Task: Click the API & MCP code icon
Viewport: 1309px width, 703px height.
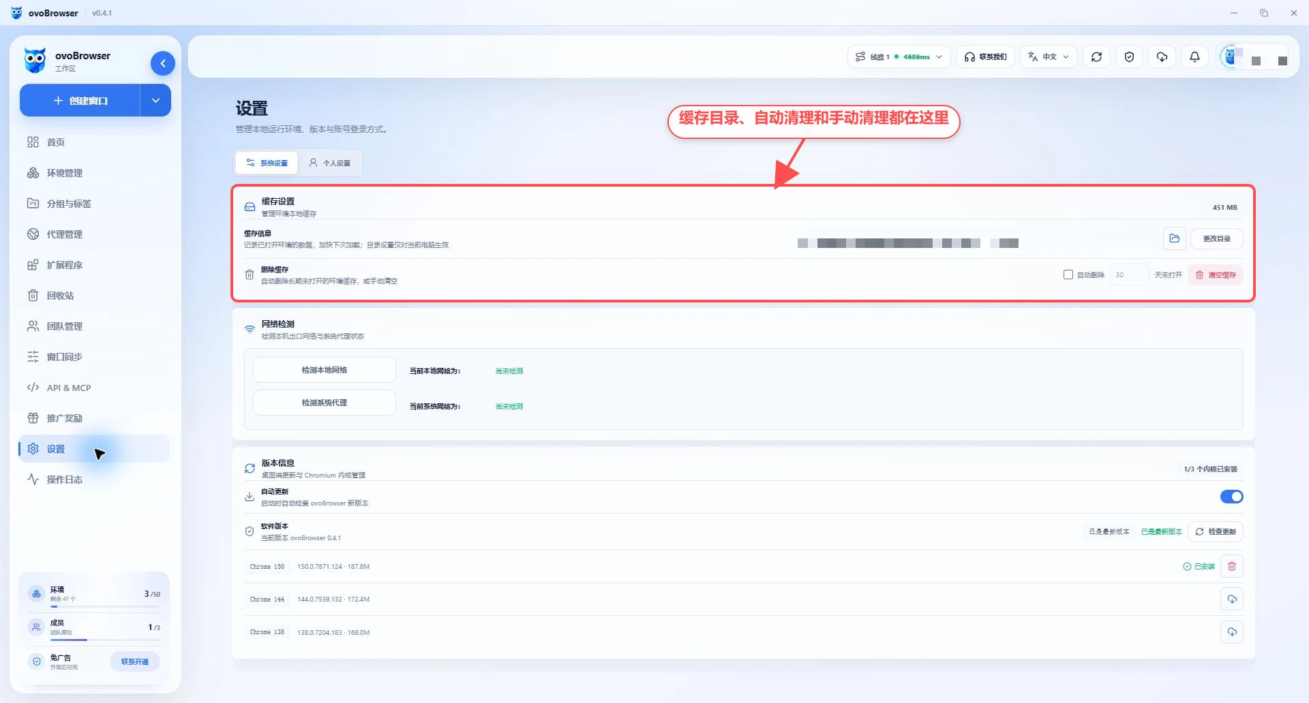Action: click(33, 388)
